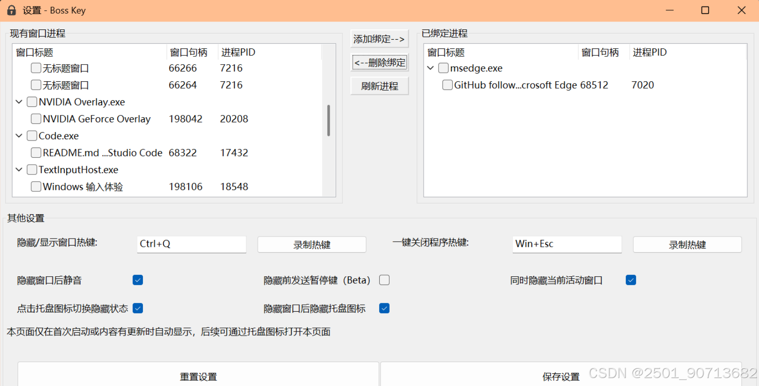Toggle 点击托盘图标切换隐藏状态 checkbox
759x386 pixels.
138,309
